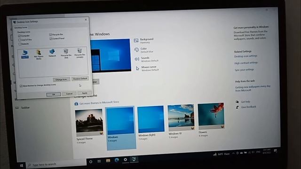Click the Settings gear on the taskbar

[x=126, y=160]
